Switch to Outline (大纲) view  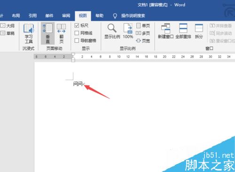(x=8, y=25)
